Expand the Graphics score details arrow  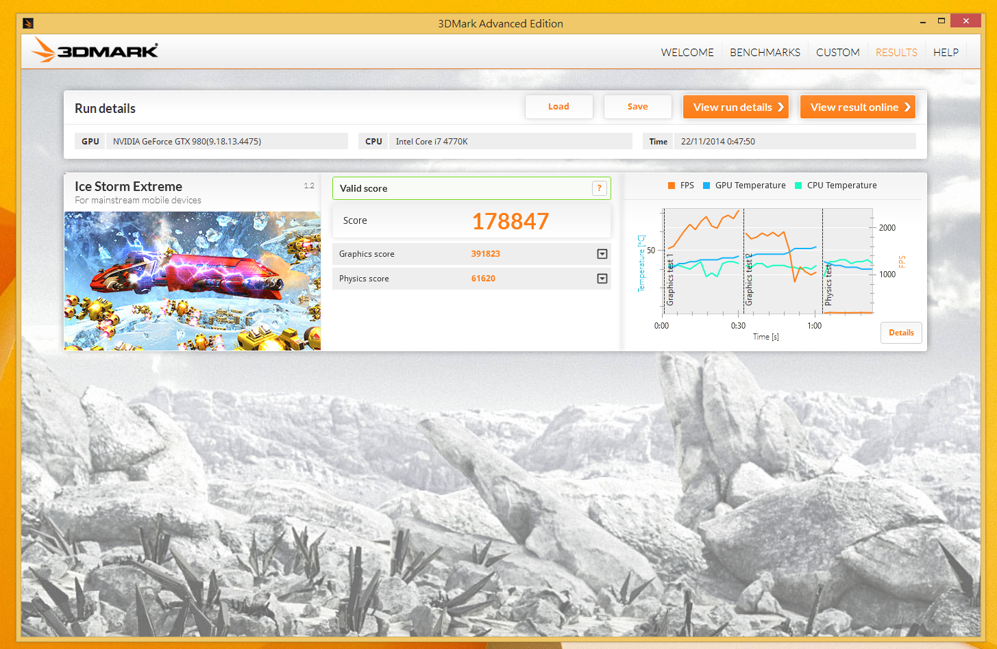602,254
